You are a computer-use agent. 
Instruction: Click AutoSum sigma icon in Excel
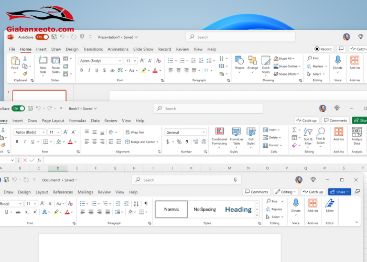coord(295,129)
